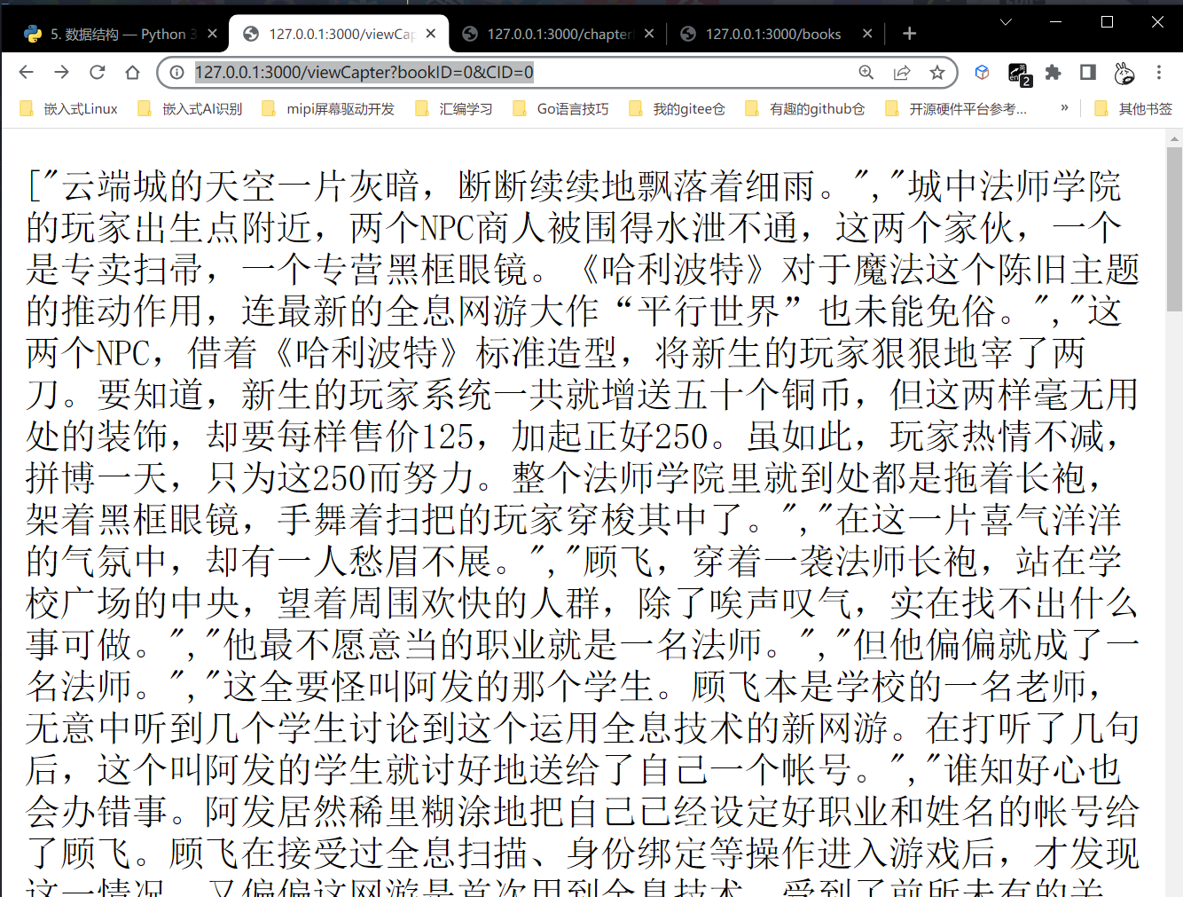Click text 云端城的天空一片灰暗
Image resolution: width=1183 pixels, height=897 pixels.
point(241,186)
